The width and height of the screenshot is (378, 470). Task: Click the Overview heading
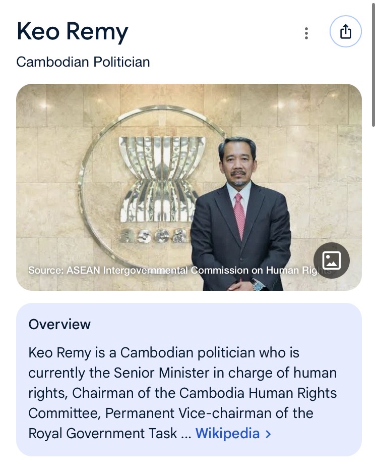(59, 324)
